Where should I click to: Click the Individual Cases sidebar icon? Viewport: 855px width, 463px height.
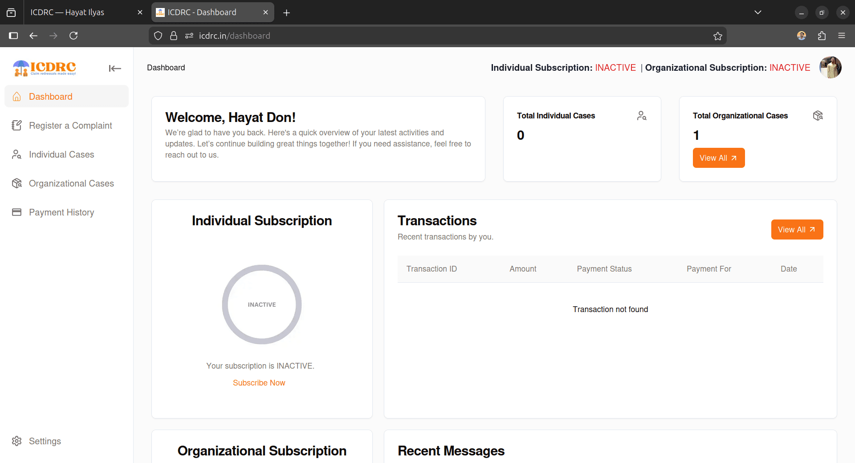click(x=17, y=154)
